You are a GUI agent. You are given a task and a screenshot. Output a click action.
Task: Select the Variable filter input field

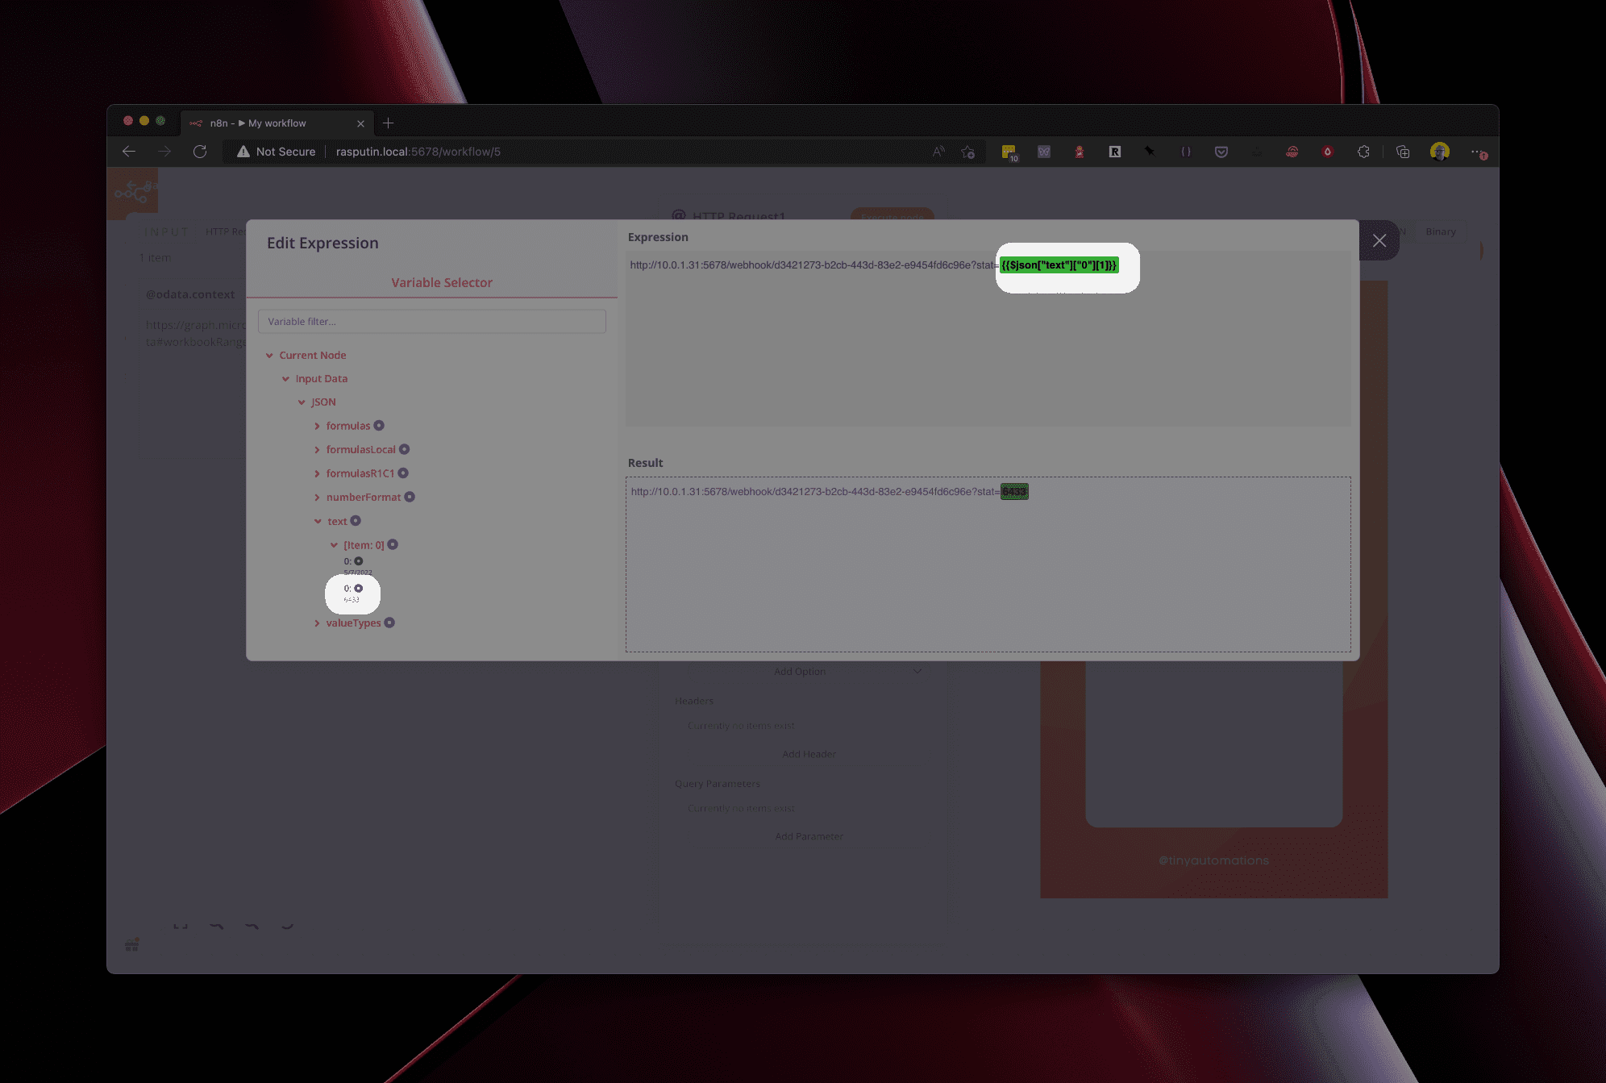pyautogui.click(x=433, y=320)
